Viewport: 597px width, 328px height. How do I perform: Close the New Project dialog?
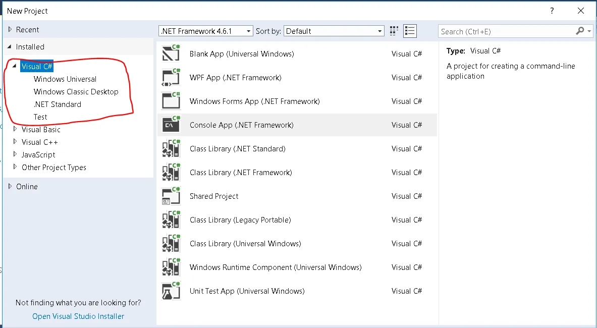[x=581, y=11]
